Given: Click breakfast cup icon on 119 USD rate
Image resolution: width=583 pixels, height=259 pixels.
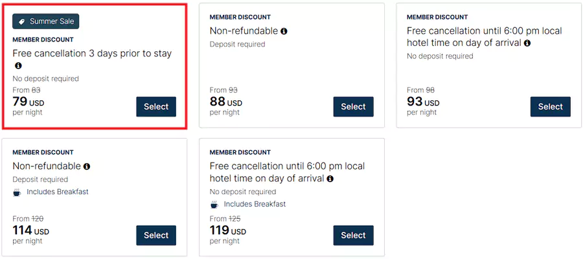Looking at the screenshot, I should (214, 205).
